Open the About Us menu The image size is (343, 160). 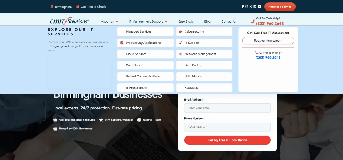(x=107, y=21)
